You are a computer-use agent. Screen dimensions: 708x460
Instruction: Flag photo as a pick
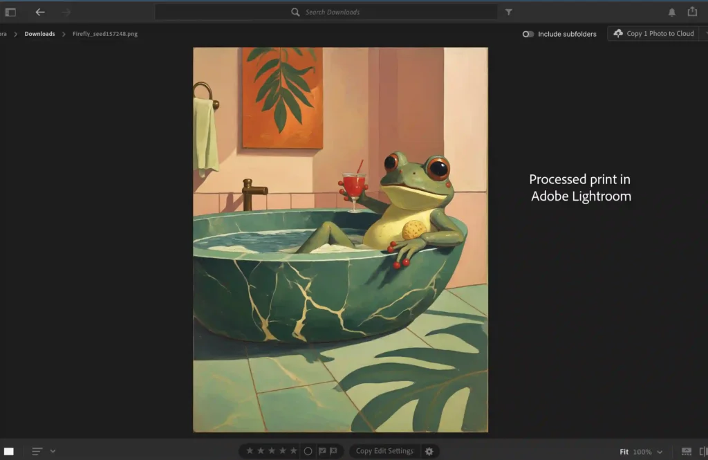(x=322, y=451)
